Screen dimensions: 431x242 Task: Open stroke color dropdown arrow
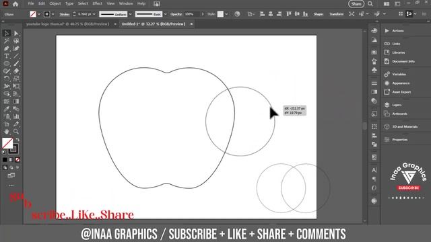click(53, 14)
